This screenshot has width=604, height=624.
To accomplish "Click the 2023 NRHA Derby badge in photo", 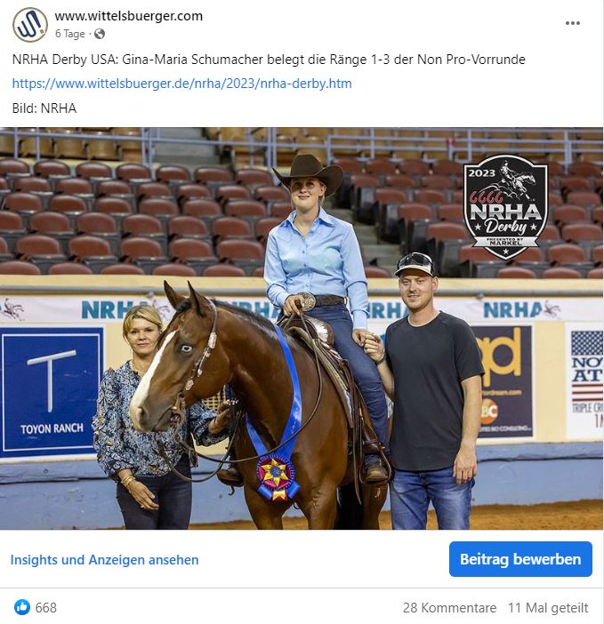I will 505,207.
